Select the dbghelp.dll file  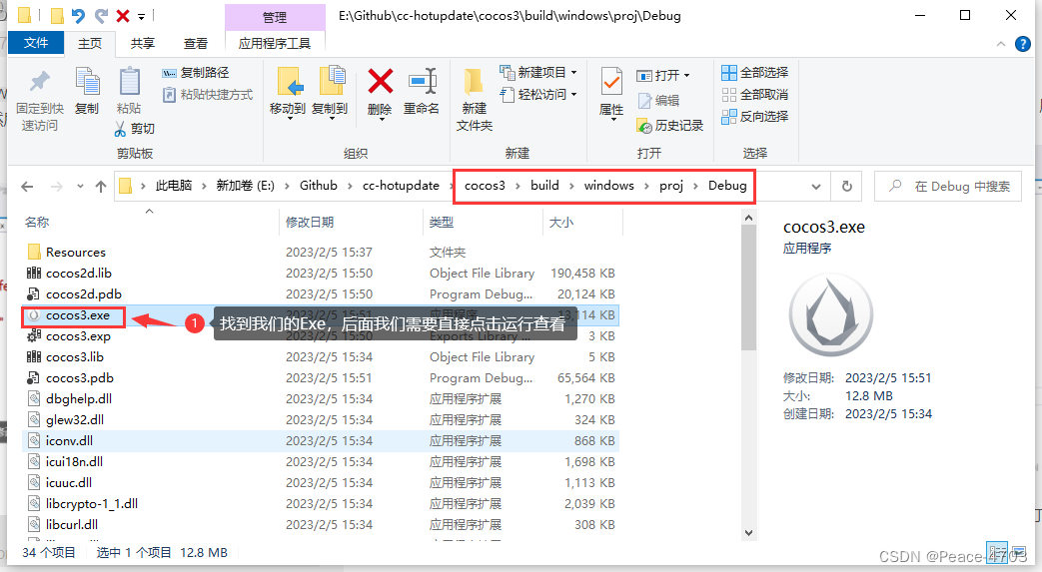pos(320,398)
